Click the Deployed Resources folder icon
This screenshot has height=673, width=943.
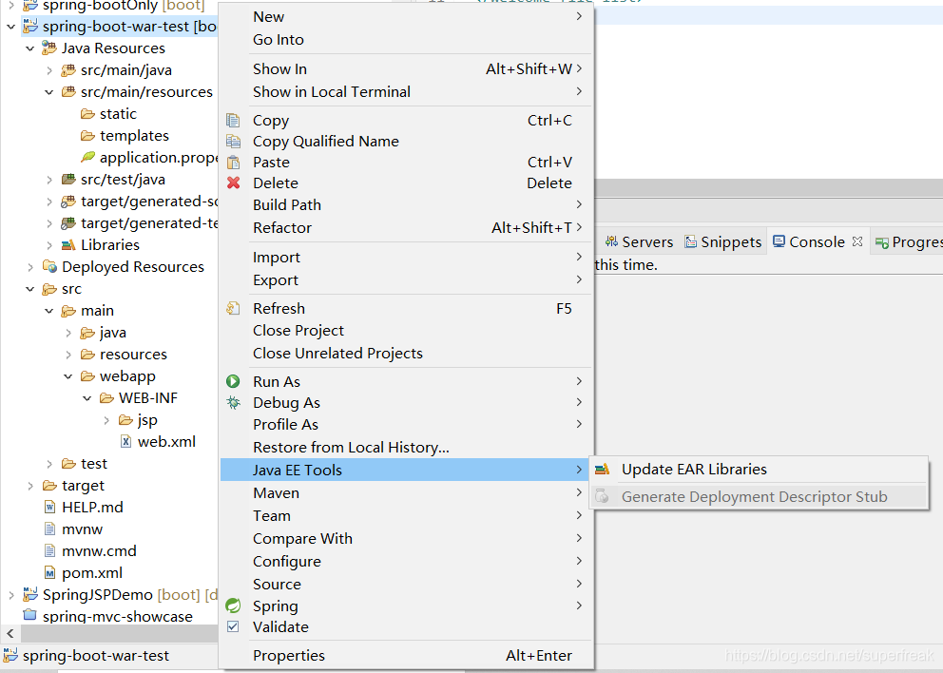[50, 266]
